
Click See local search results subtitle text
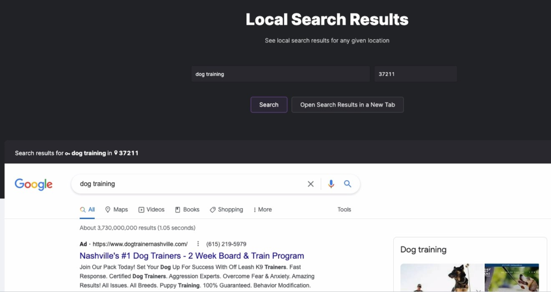(x=327, y=40)
